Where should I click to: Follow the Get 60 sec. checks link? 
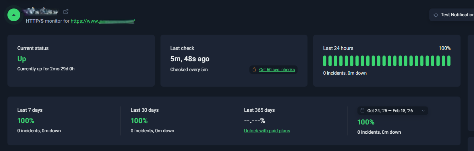coord(277,70)
